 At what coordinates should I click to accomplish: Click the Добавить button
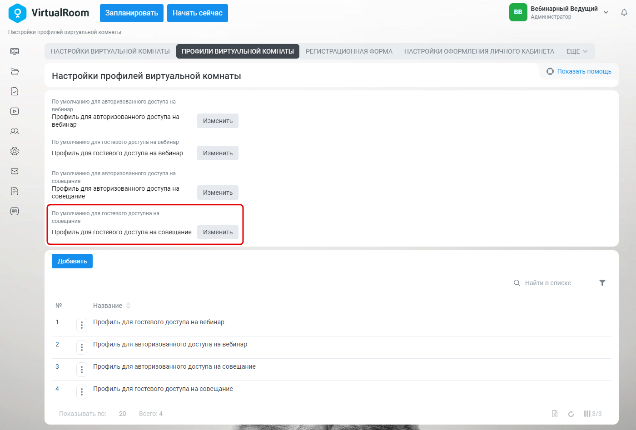tap(72, 261)
